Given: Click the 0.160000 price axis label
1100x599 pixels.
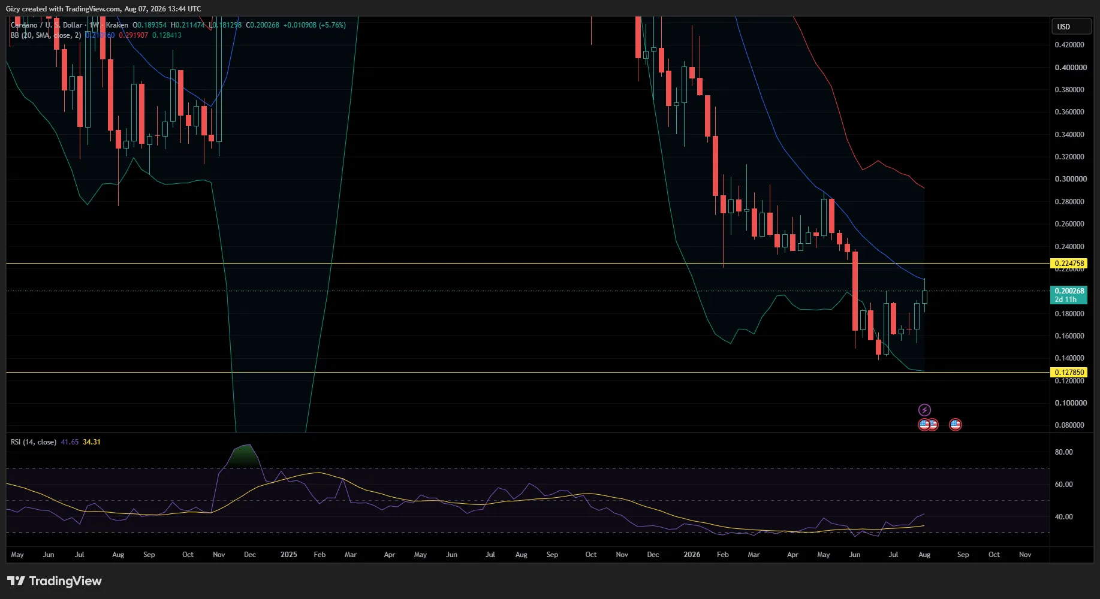Looking at the screenshot, I should pos(1069,336).
